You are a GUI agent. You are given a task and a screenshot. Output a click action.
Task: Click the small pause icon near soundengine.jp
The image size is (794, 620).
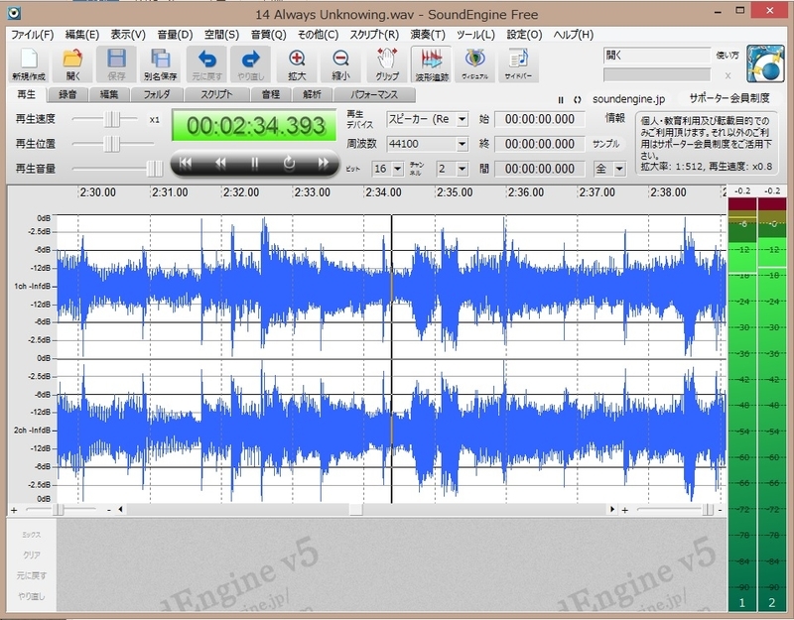click(x=561, y=100)
